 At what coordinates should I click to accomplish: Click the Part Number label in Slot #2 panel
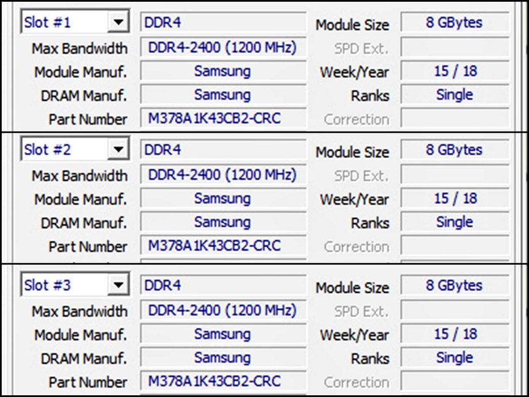click(88, 247)
